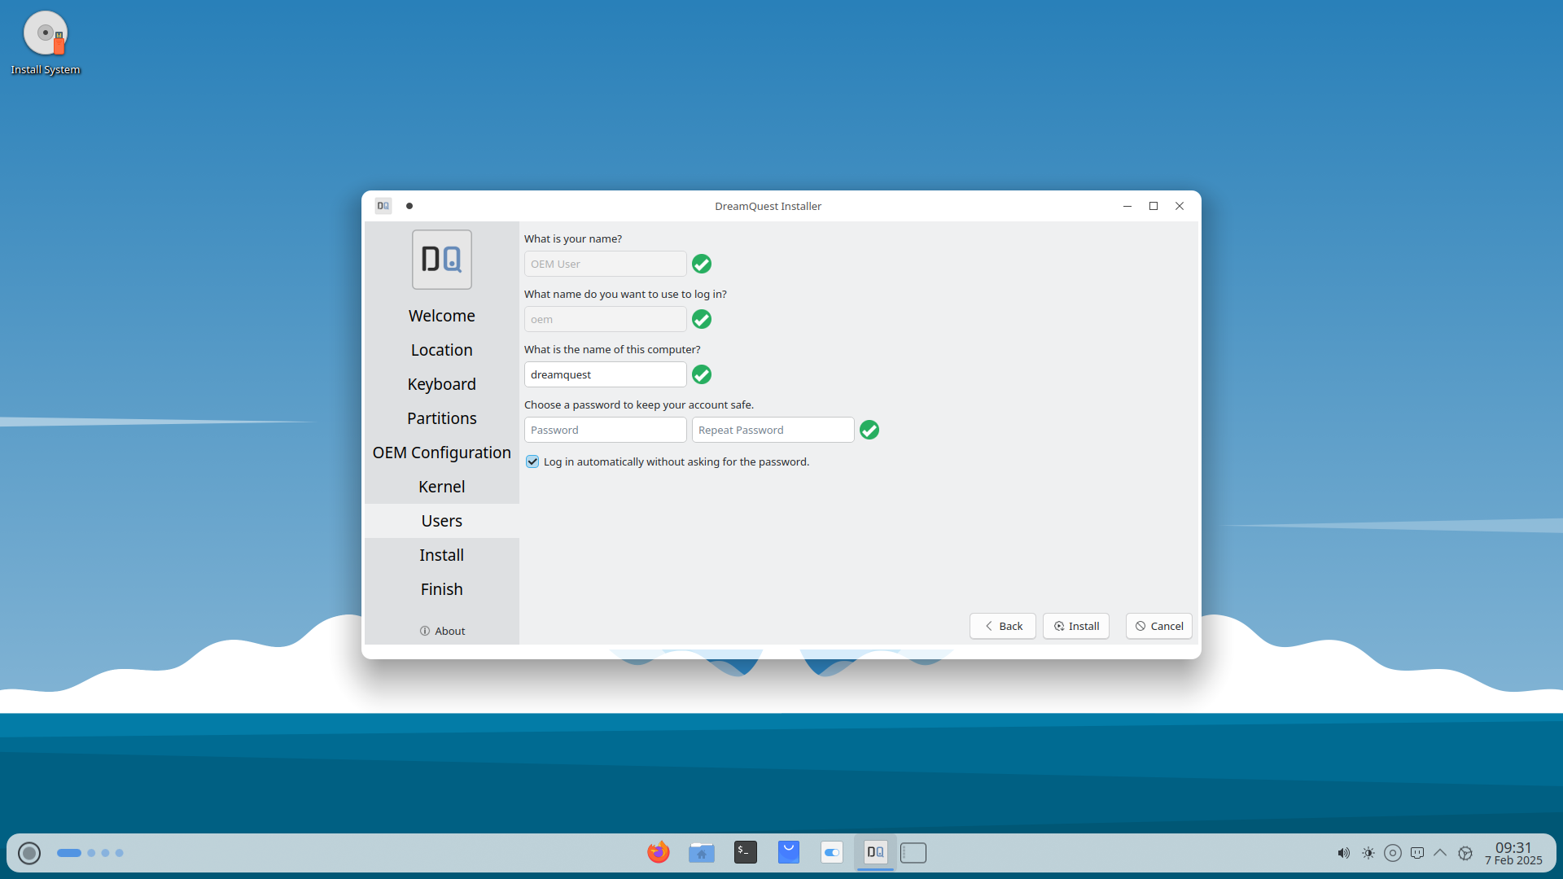This screenshot has height=879, width=1563.
Task: Click green checkmark beside Repeat Password
Action: tap(869, 430)
